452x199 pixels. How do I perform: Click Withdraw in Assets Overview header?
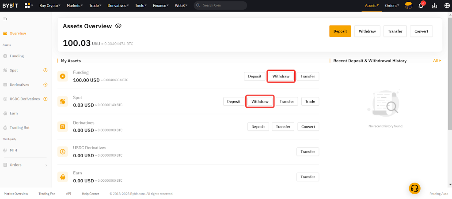point(367,31)
